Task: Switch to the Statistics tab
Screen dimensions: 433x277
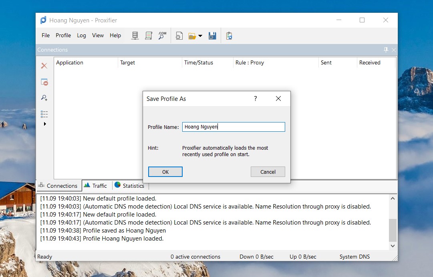Action: pyautogui.click(x=129, y=186)
